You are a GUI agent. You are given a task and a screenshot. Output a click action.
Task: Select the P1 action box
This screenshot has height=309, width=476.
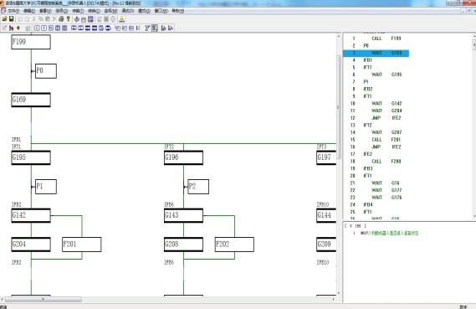point(46,187)
